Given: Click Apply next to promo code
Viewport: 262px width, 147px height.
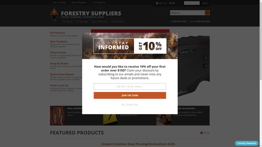Looking at the screenshot, I should 205,3.
